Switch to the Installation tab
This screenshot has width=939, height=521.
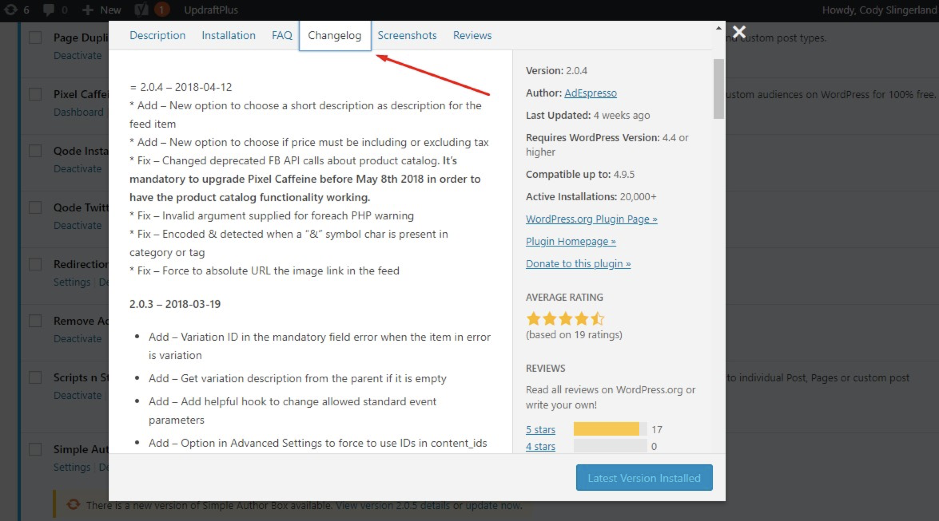(229, 35)
